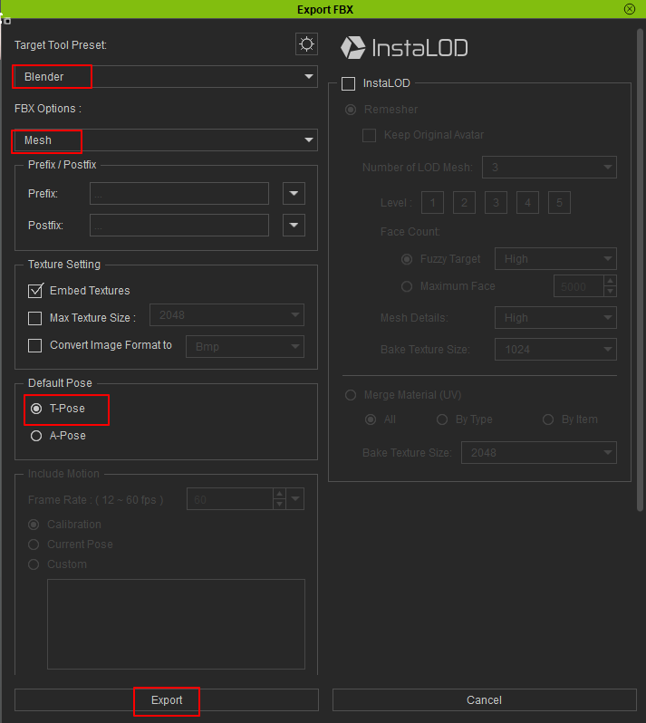The width and height of the screenshot is (646, 723).
Task: Open the preset settings gear icon
Action: [x=306, y=44]
